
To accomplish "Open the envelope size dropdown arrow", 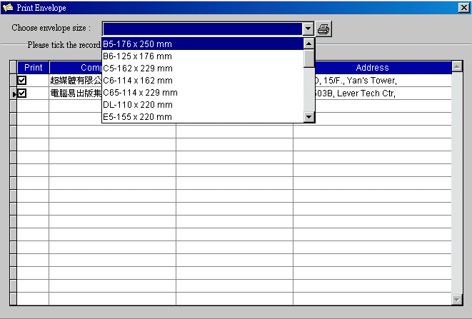I will coord(308,29).
